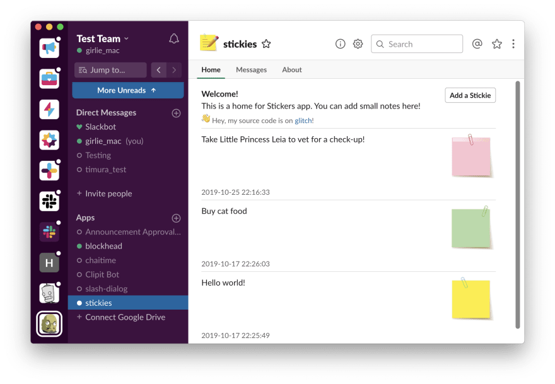Click the Apps section header
The height and width of the screenshot is (384, 555).
(x=85, y=218)
